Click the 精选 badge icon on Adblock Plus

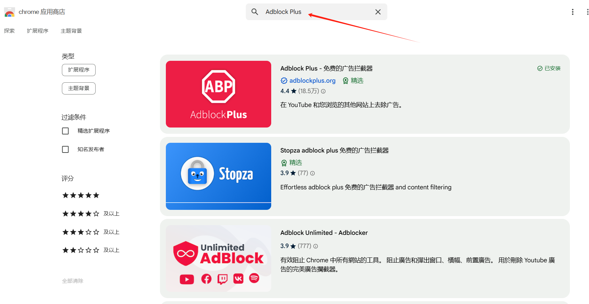346,81
